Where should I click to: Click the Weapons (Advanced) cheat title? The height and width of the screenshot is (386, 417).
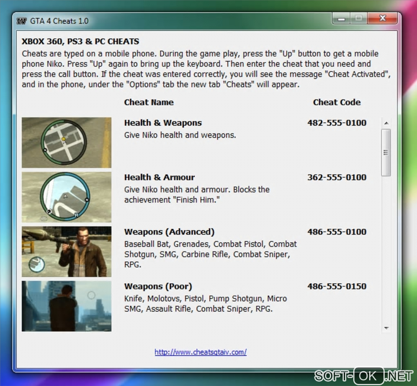(x=169, y=232)
